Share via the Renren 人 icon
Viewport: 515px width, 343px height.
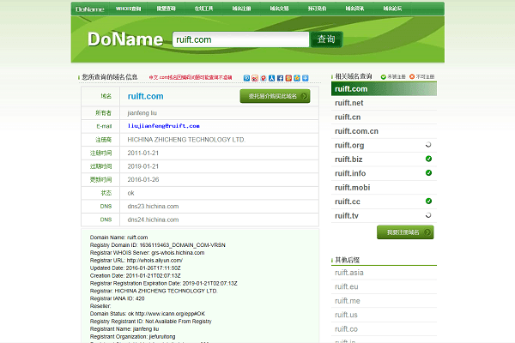point(271,78)
